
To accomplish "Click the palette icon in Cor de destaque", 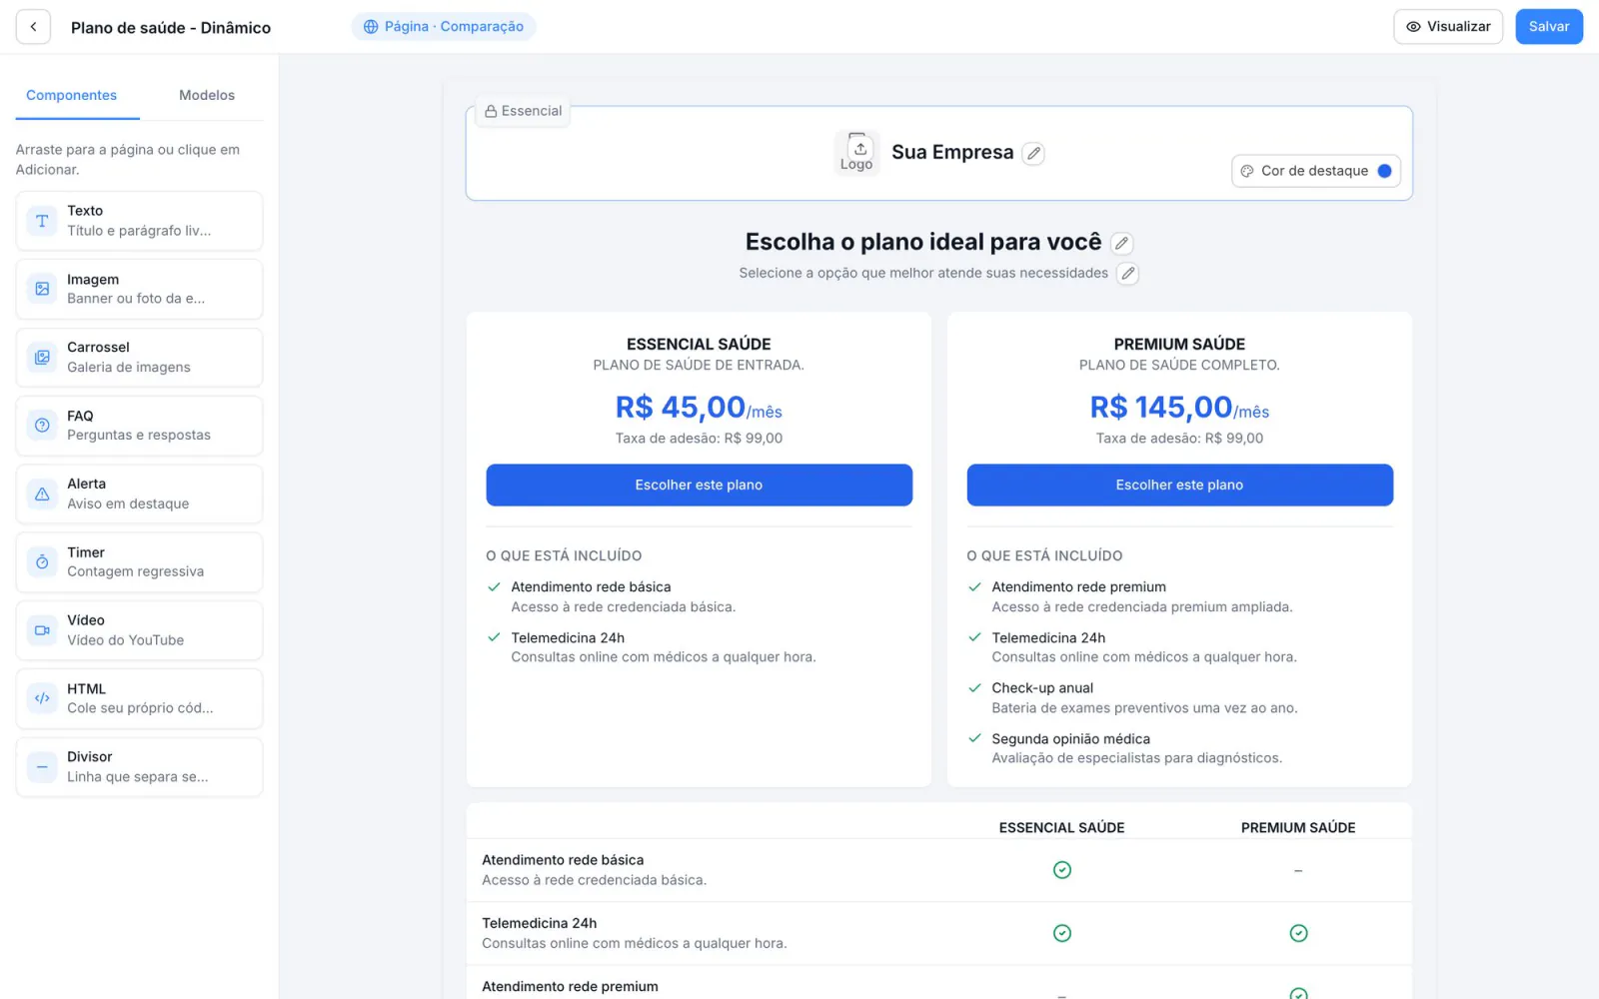I will tap(1247, 171).
